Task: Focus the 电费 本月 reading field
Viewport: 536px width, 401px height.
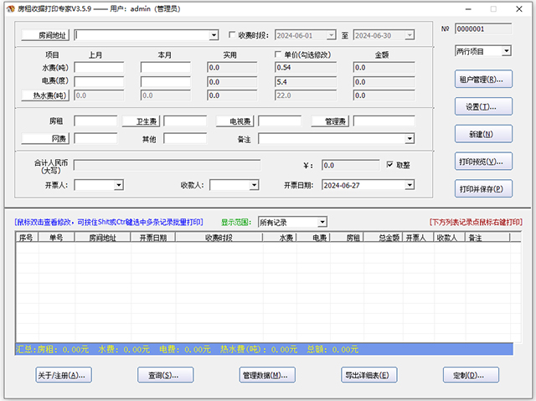Action: coord(166,82)
